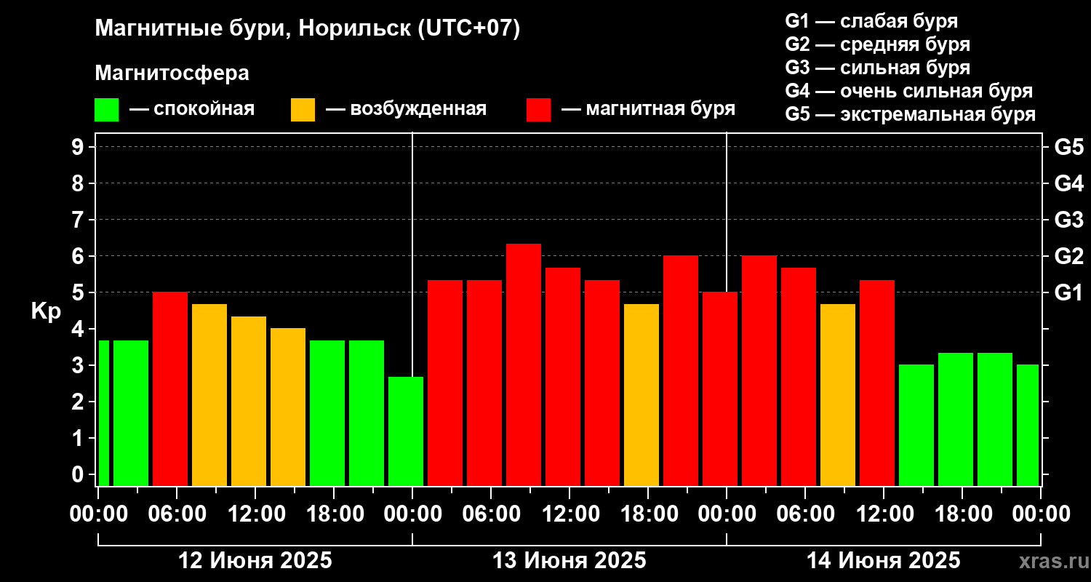Click the G3 marker on the right axis
Image resolution: width=1091 pixels, height=582 pixels.
click(1068, 220)
